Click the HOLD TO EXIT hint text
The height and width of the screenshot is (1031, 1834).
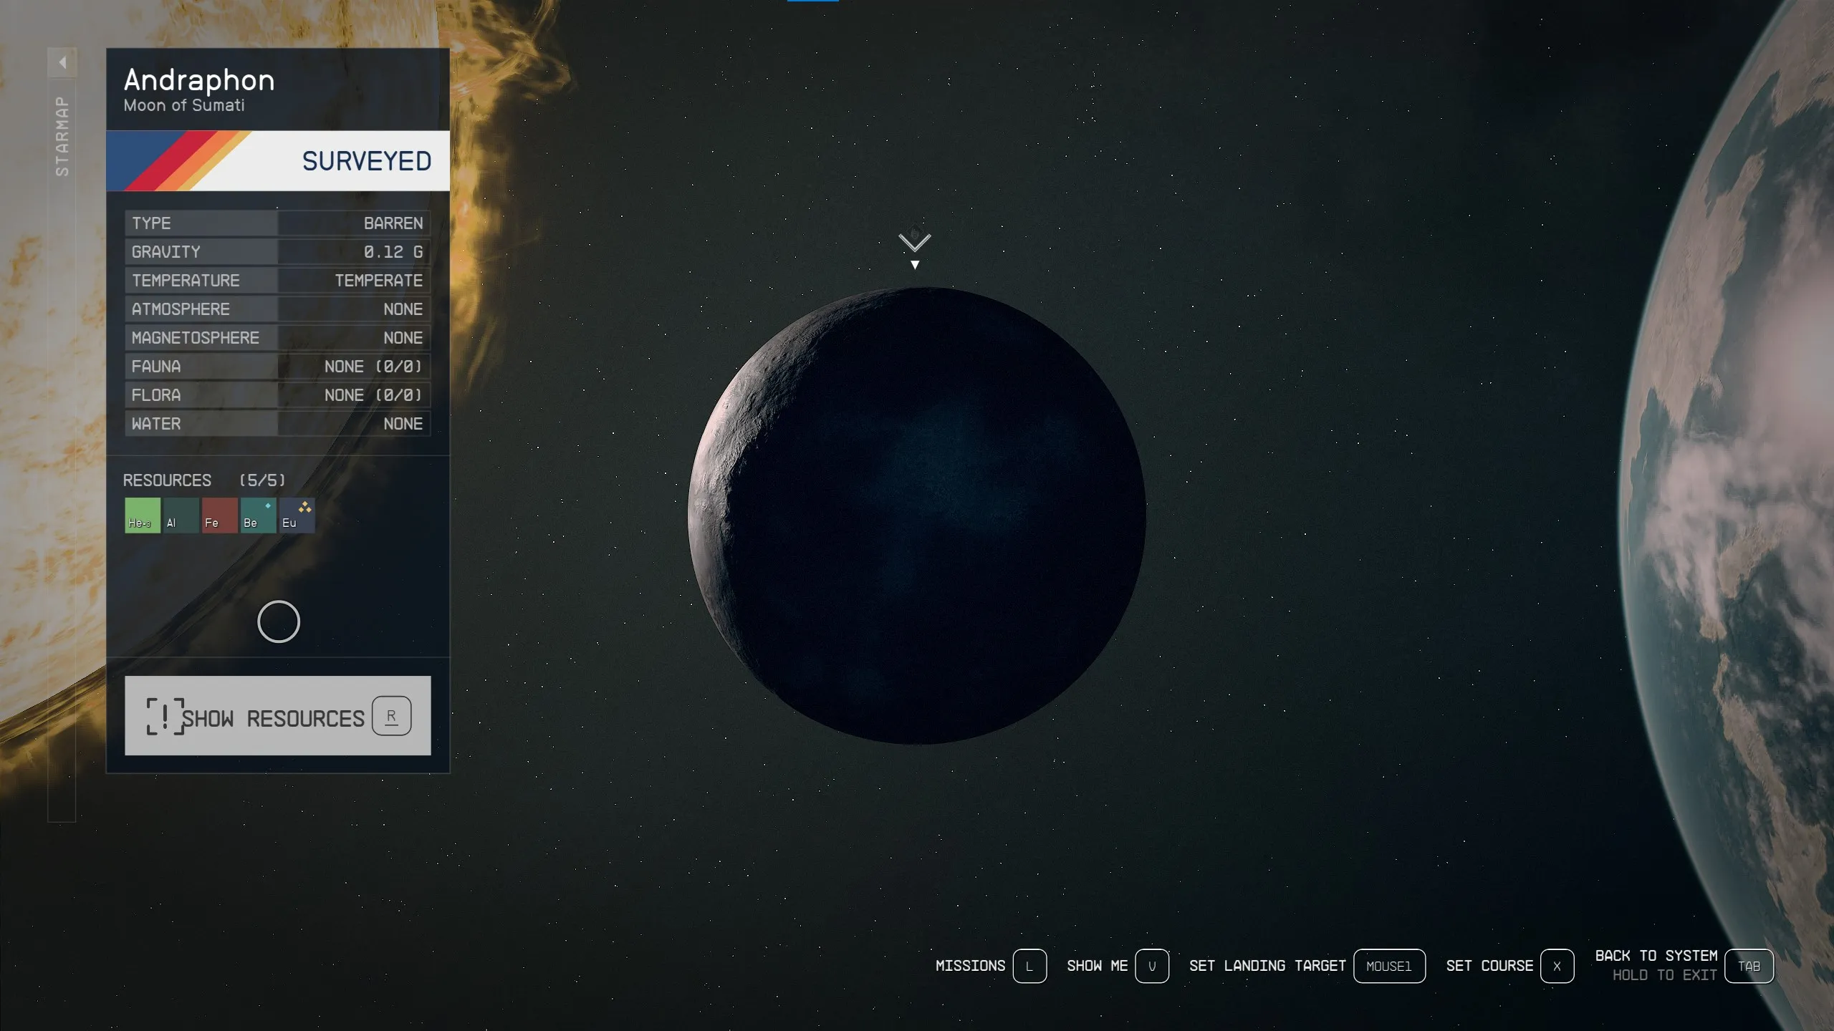click(1665, 975)
